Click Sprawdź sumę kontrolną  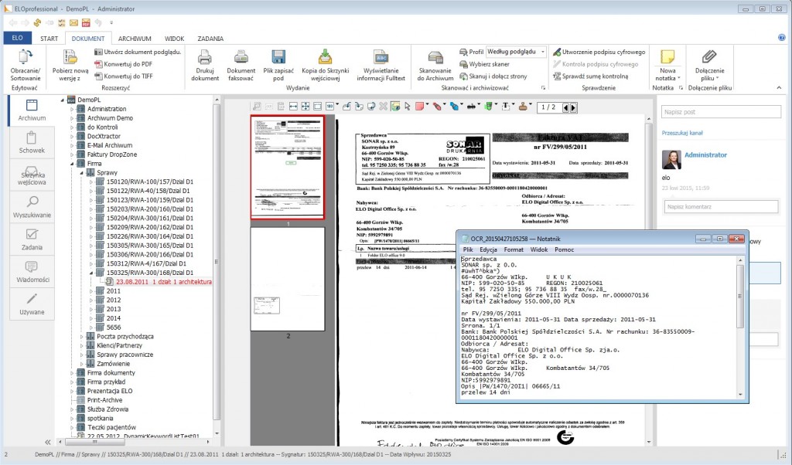(590, 76)
